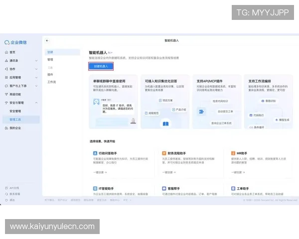Screen dimensions: 299x239
Task: Select the 创建 tab in side navigation
Action: pos(62,52)
